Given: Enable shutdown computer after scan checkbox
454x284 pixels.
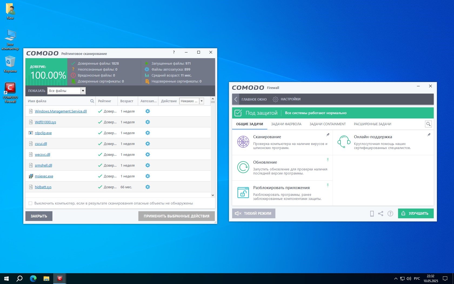Looking at the screenshot, I should click(x=30, y=203).
